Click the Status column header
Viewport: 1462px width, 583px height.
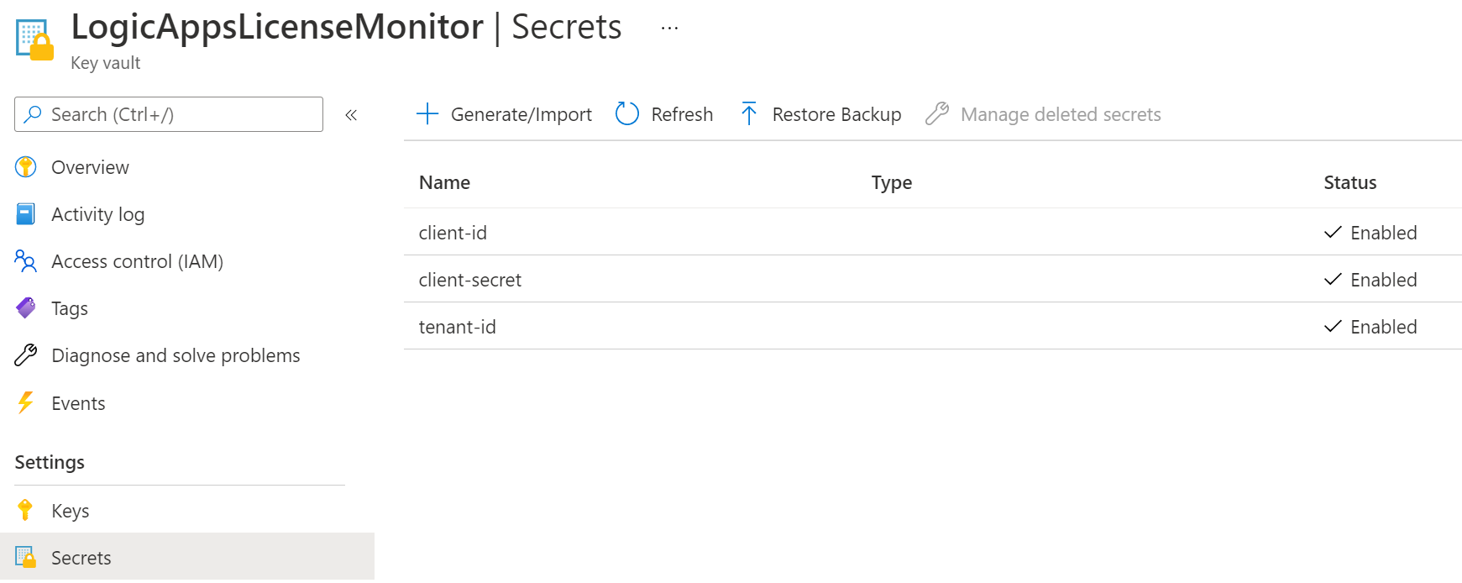pos(1350,182)
